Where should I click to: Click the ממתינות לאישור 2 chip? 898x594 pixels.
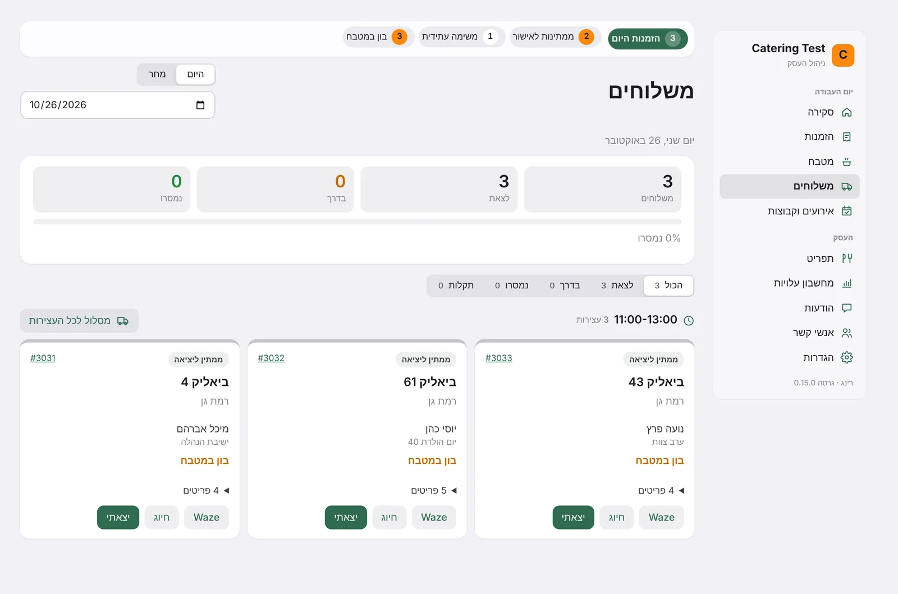[555, 37]
